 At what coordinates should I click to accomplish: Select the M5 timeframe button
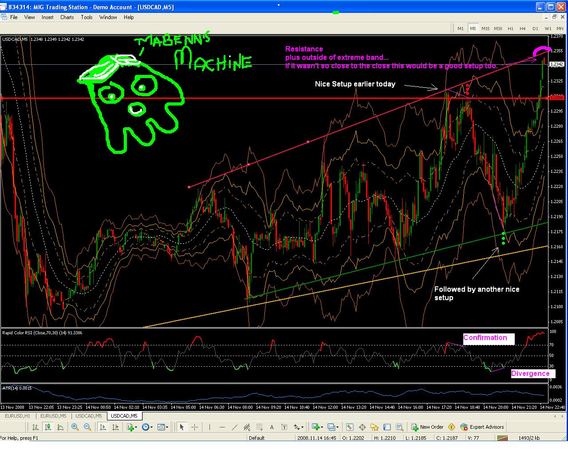pos(473,28)
